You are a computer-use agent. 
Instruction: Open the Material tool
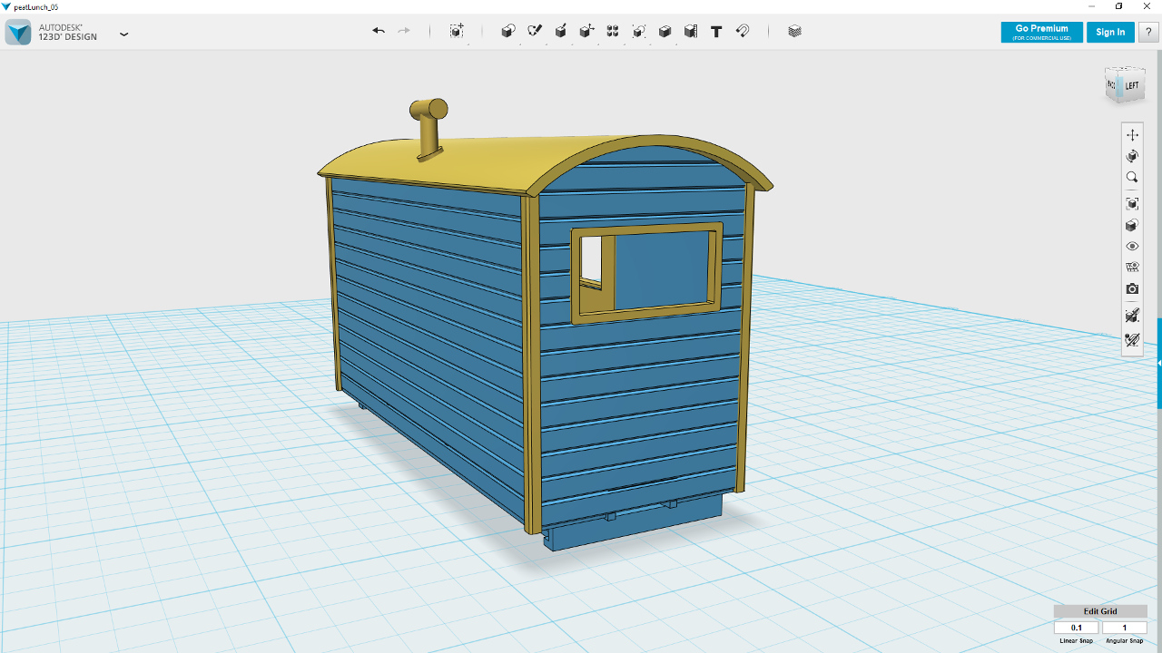(795, 31)
